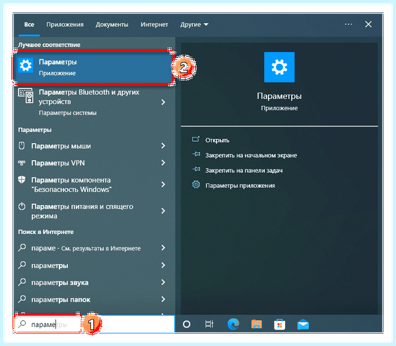Open Параметры Bluetooth и других устройств result

(x=94, y=101)
